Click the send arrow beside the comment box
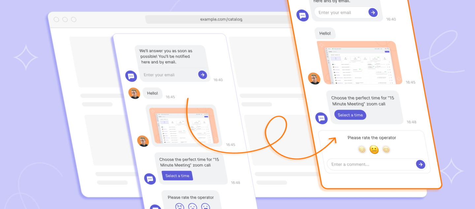The image size is (475, 209). coord(421,164)
